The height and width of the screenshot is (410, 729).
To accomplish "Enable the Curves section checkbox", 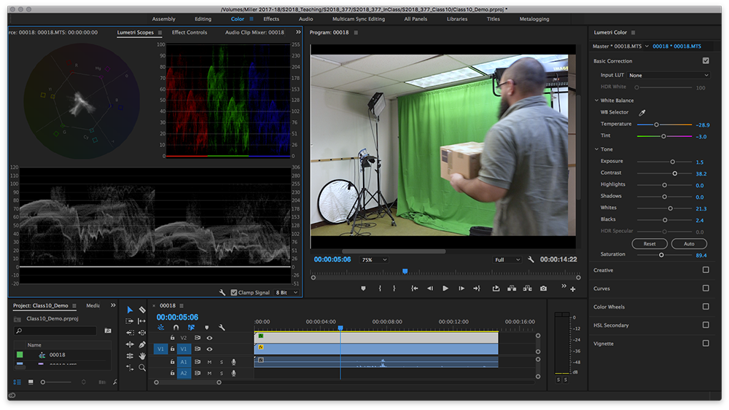I will pos(706,288).
